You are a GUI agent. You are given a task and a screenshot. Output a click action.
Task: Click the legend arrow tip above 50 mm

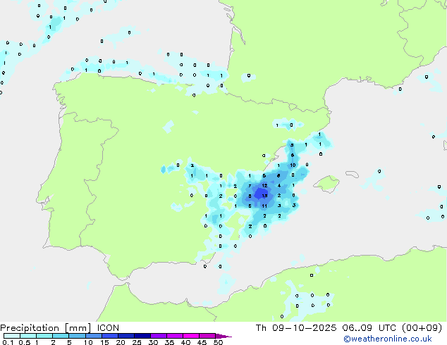coord(223,336)
